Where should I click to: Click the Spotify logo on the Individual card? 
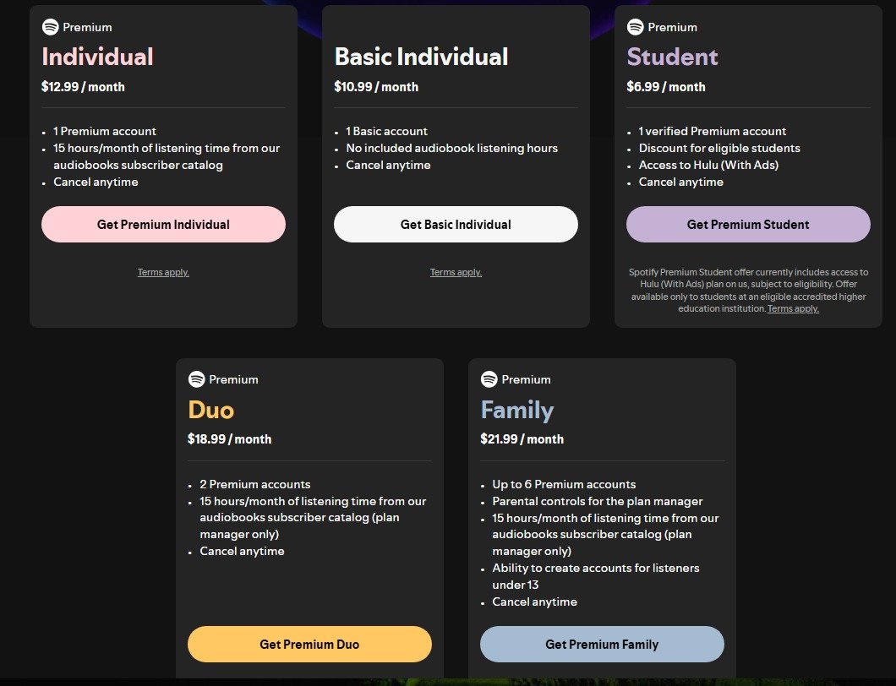(x=51, y=27)
